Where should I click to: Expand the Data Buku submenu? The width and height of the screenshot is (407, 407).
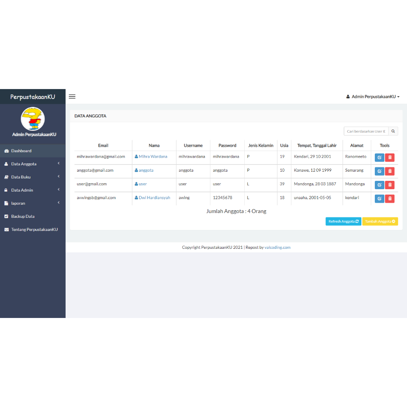point(33,177)
